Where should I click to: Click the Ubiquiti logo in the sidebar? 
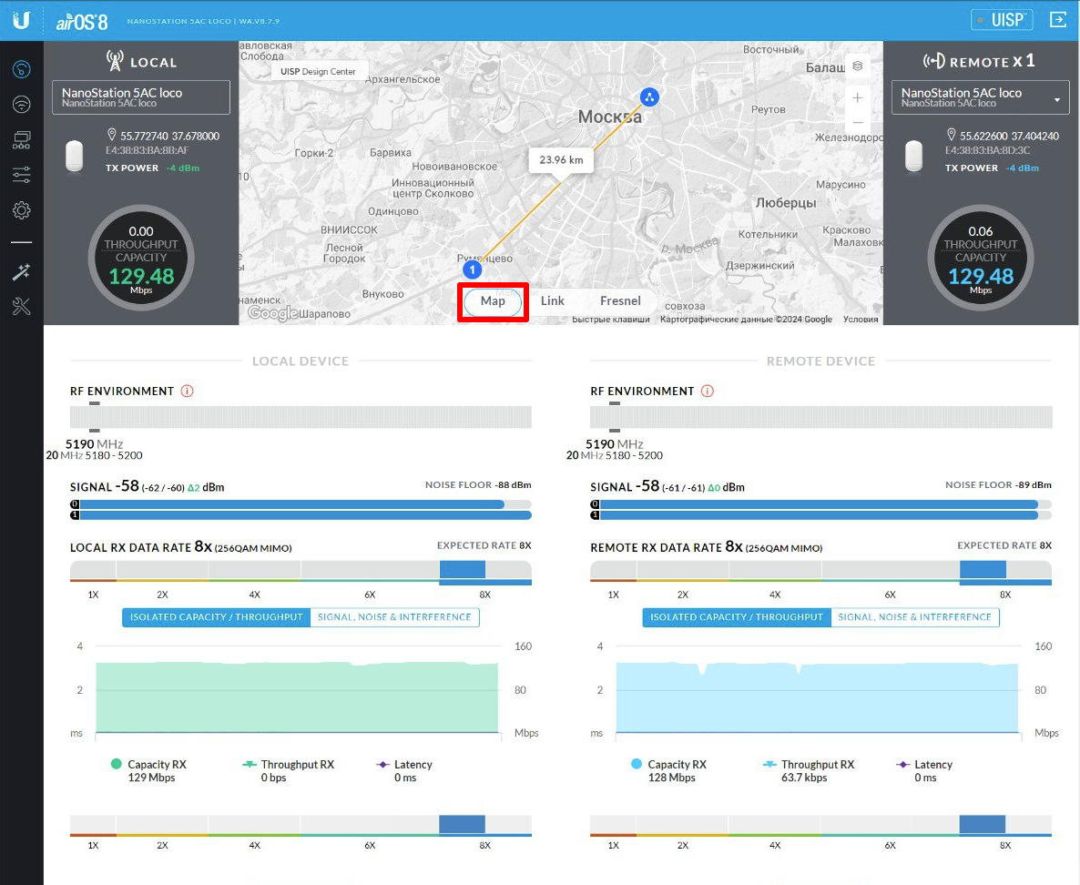point(21,20)
